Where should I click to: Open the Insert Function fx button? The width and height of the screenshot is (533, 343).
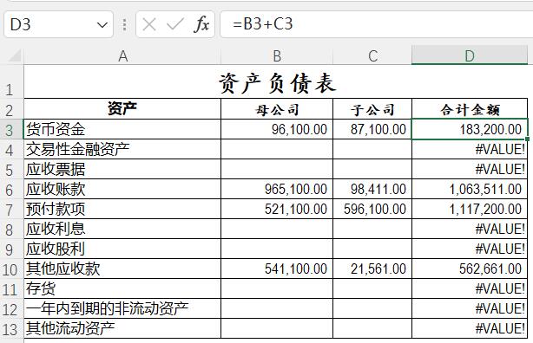click(201, 25)
